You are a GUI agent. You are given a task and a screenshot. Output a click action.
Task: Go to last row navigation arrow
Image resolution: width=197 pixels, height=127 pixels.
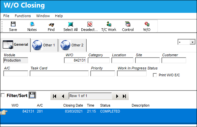coord(125,96)
